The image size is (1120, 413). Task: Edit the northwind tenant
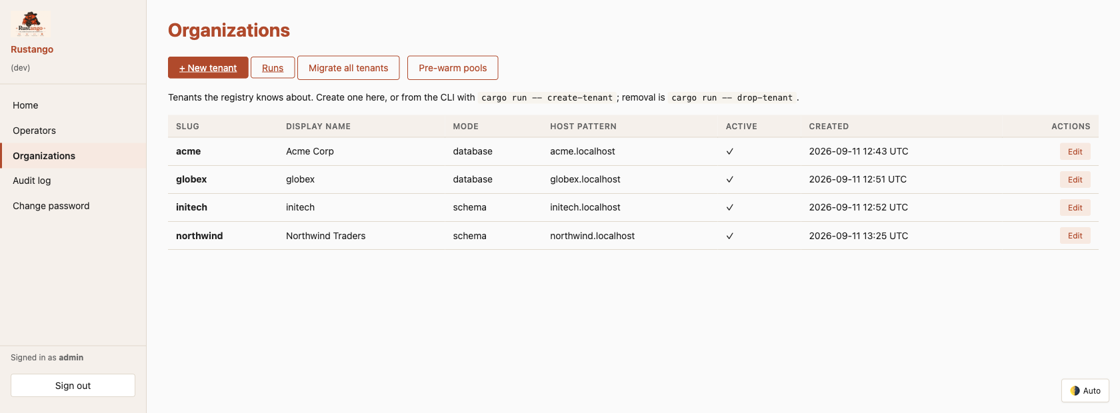(x=1075, y=236)
